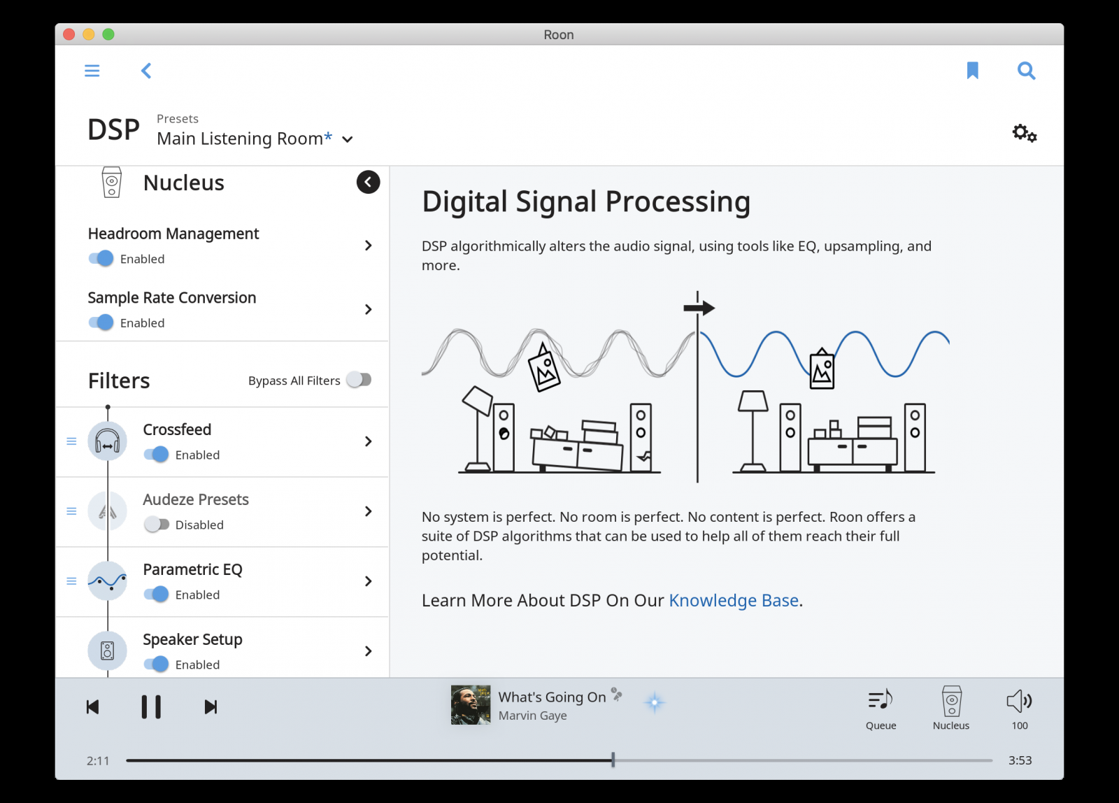Open bookmarks with the bookmark icon

click(972, 70)
